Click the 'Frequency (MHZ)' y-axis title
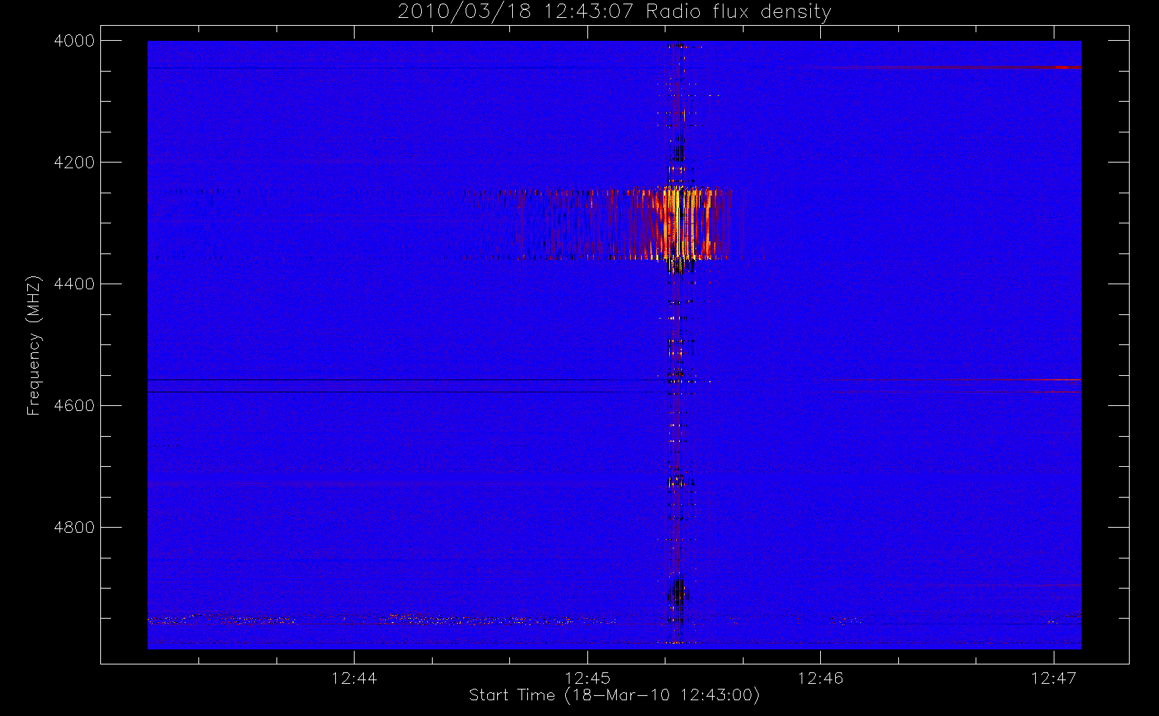 pyautogui.click(x=34, y=345)
